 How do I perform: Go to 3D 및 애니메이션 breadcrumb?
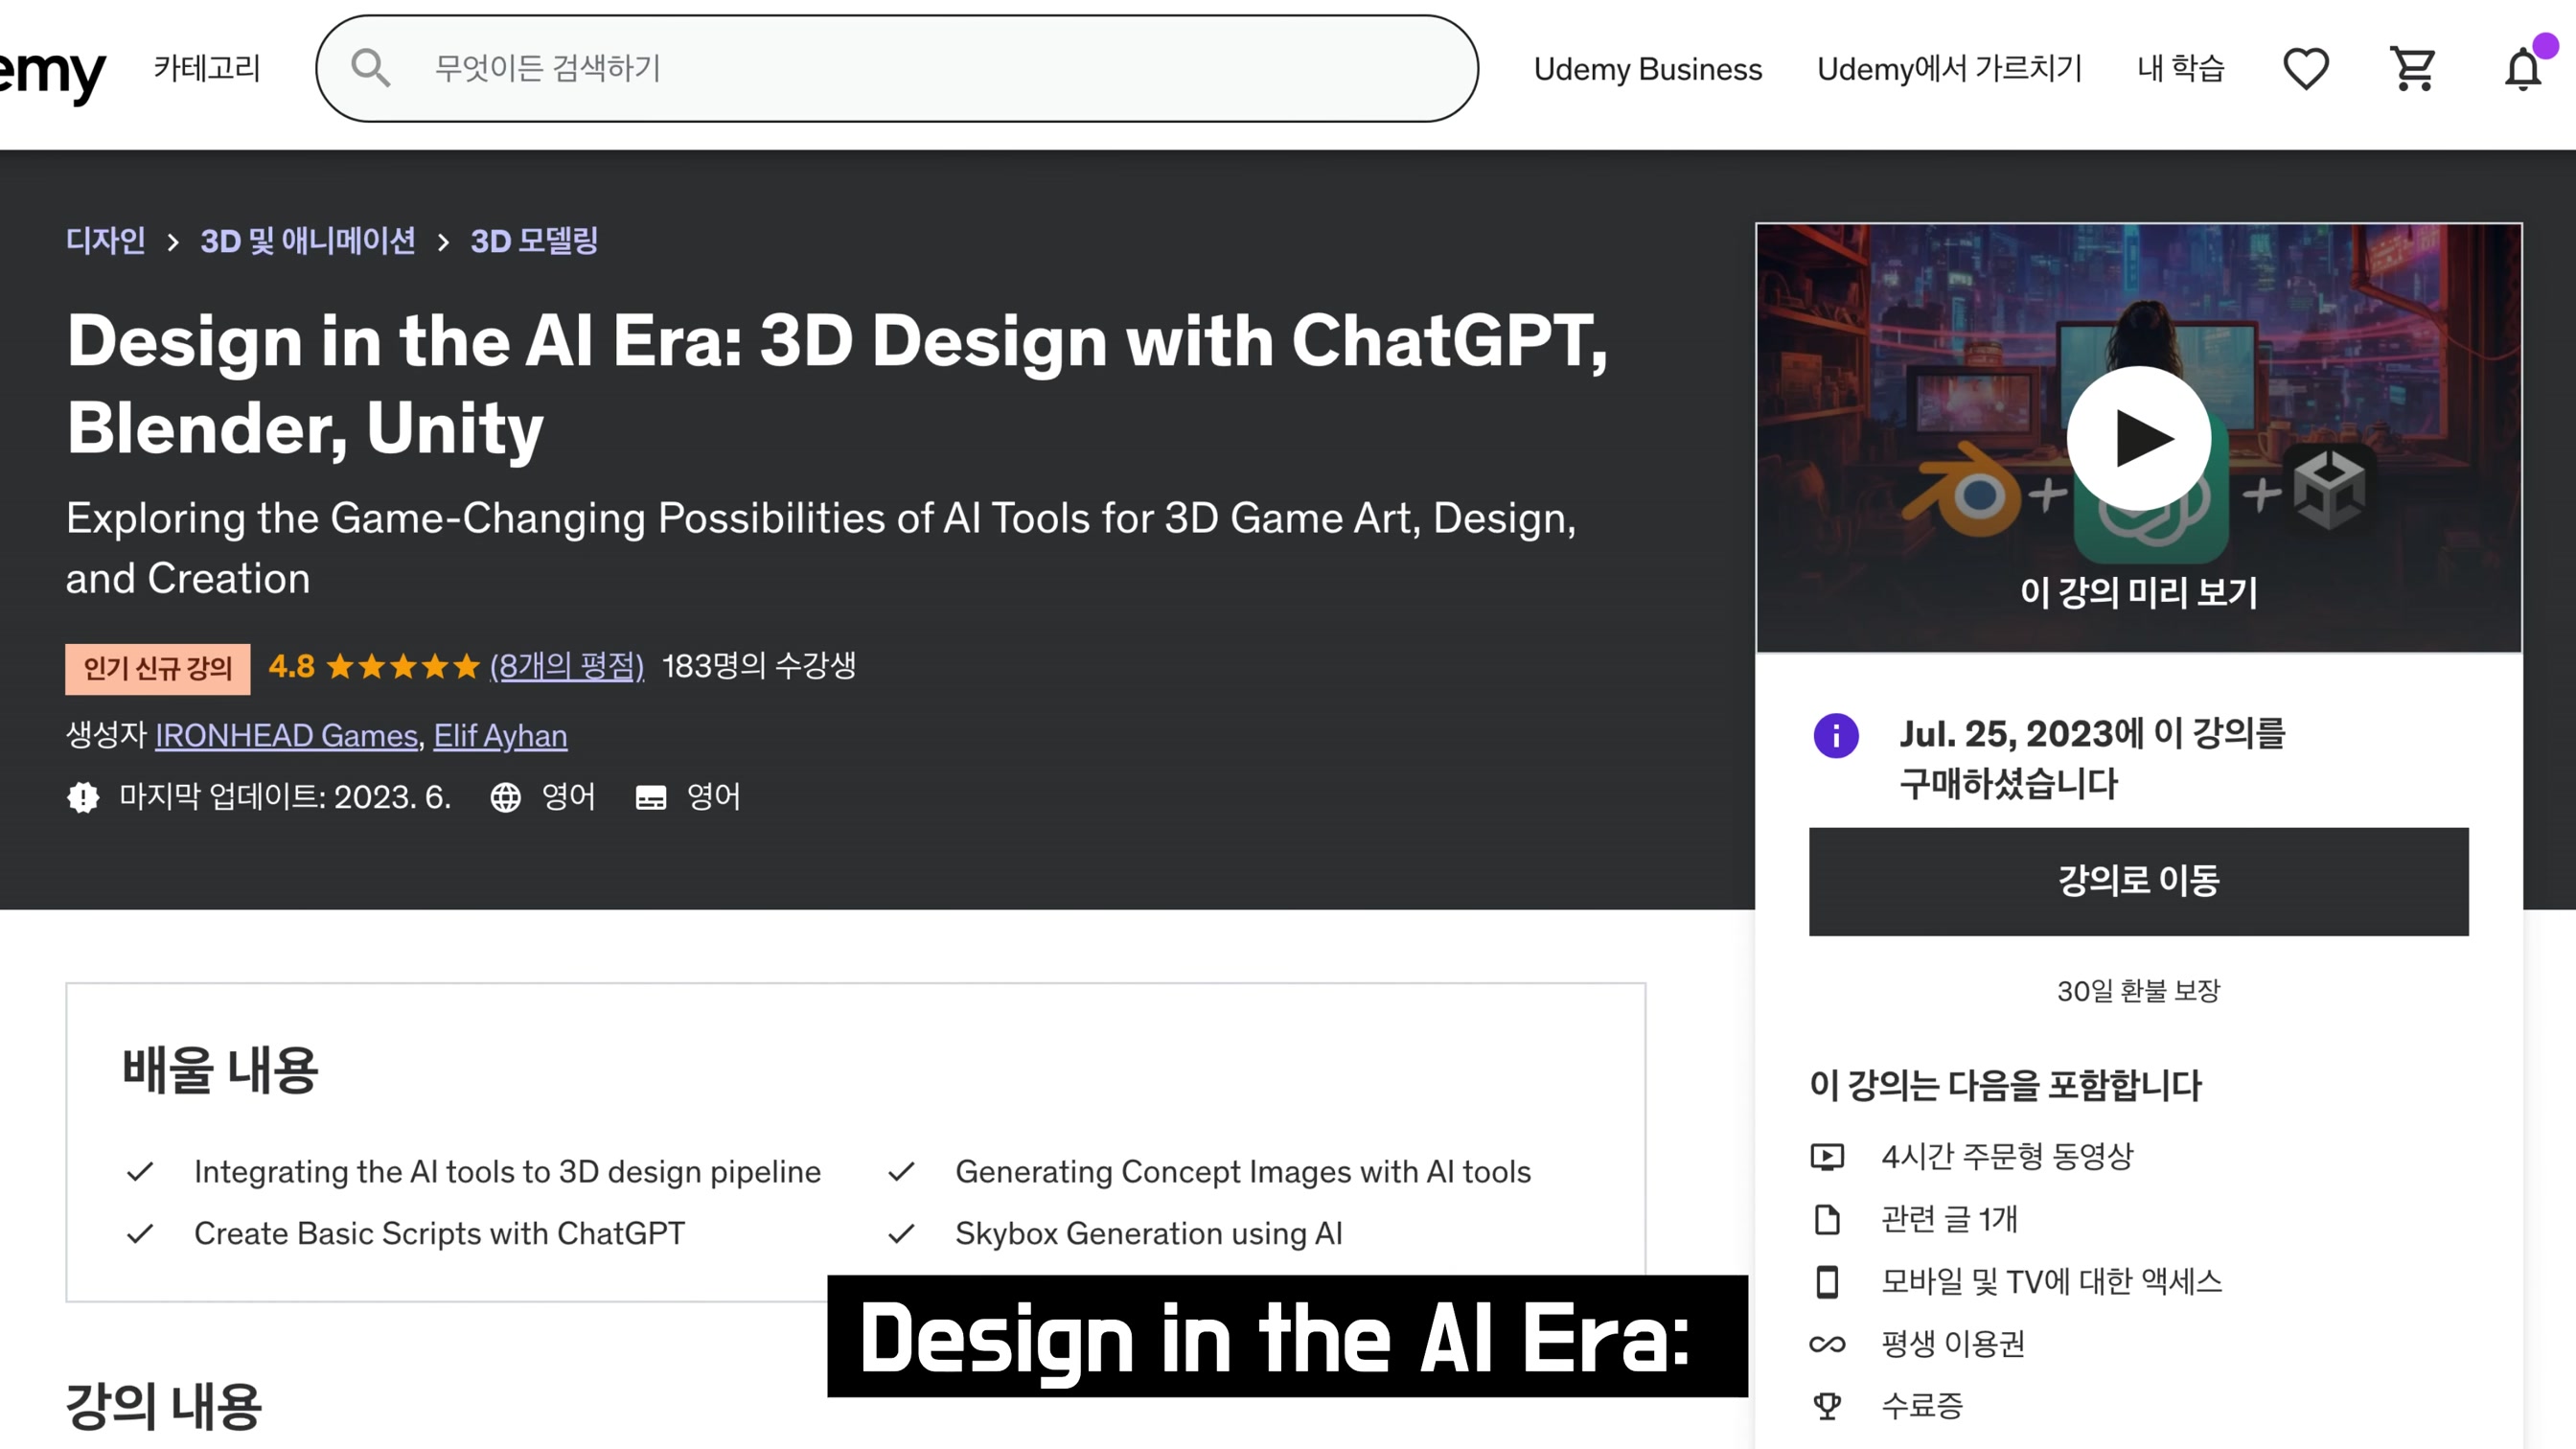[308, 241]
